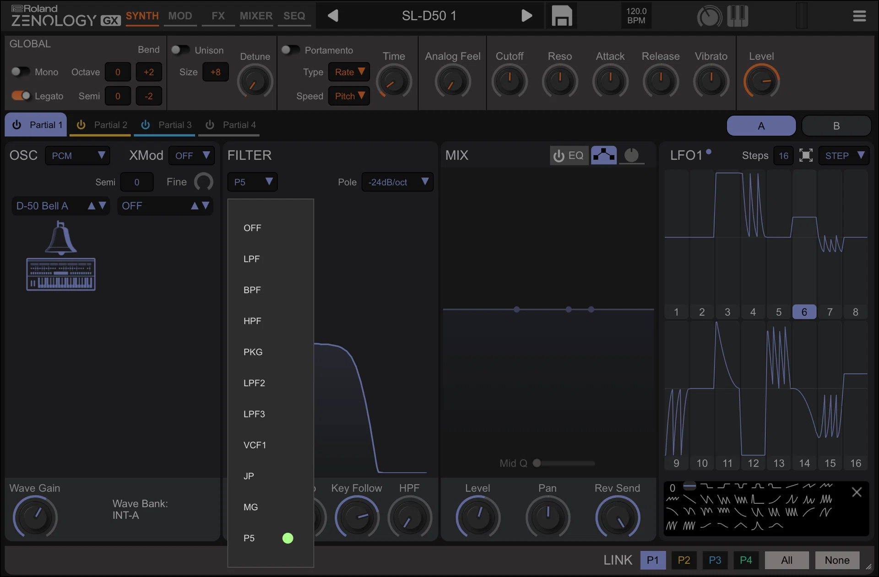Screen dimensions: 879x577
Task: Click the LFO1 expand-to-fullscreen icon
Action: click(x=806, y=156)
